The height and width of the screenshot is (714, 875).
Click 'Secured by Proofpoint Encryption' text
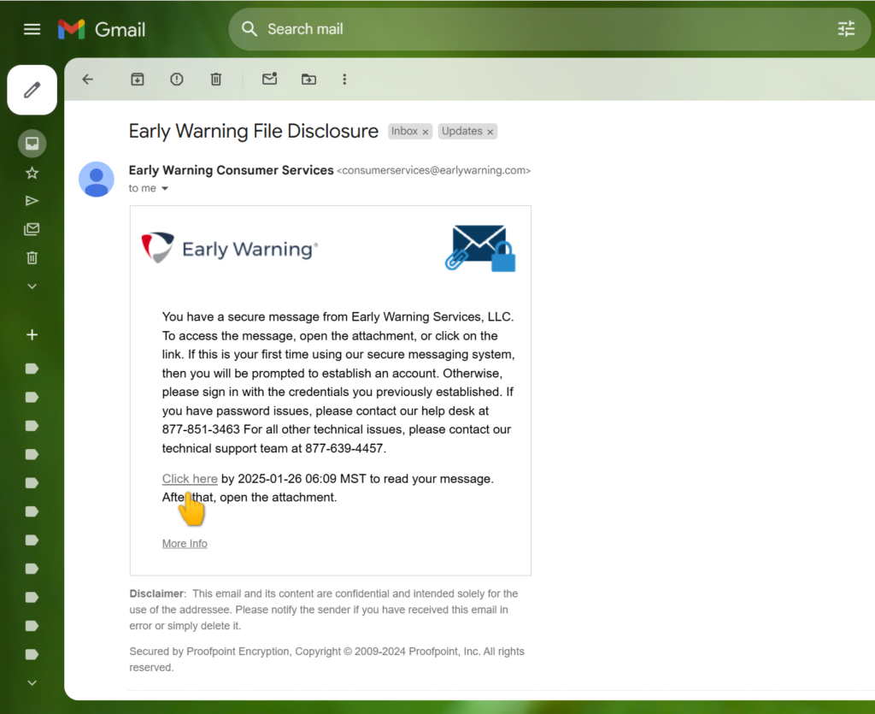(209, 652)
